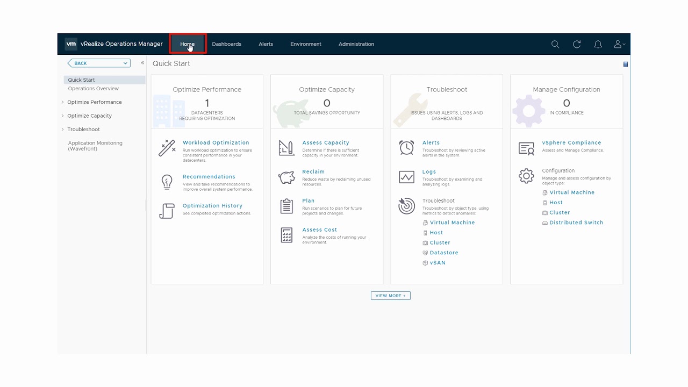This screenshot has width=688, height=387.
Task: Click the Assess Cost calculator icon
Action: [x=286, y=235]
